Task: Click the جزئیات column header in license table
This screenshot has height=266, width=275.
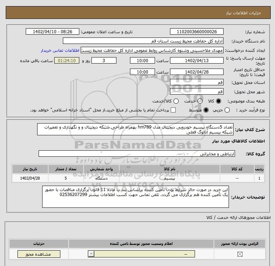Action: (39, 244)
